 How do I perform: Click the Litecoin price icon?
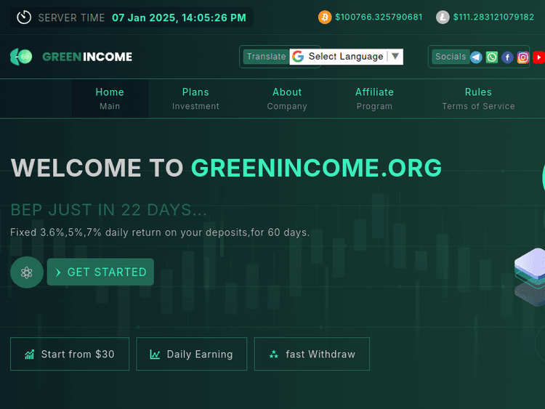[443, 17]
